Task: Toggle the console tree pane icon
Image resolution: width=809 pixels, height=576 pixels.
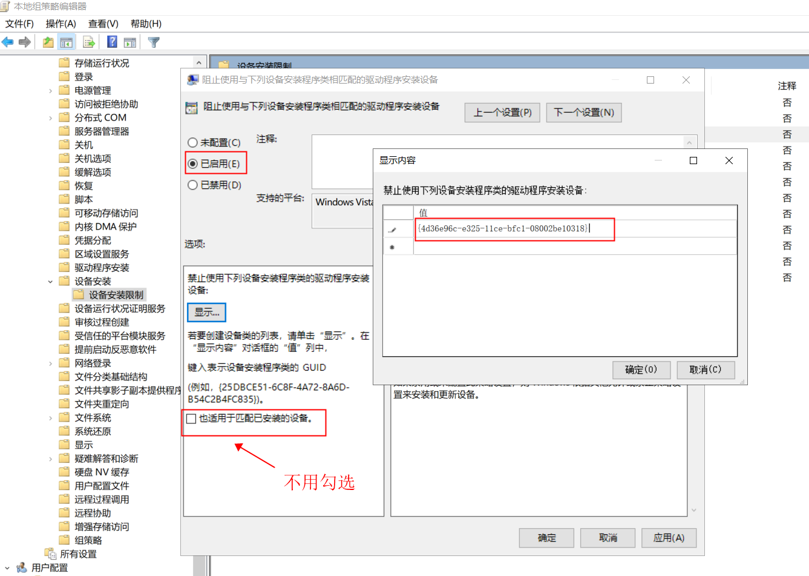Action: [67, 42]
